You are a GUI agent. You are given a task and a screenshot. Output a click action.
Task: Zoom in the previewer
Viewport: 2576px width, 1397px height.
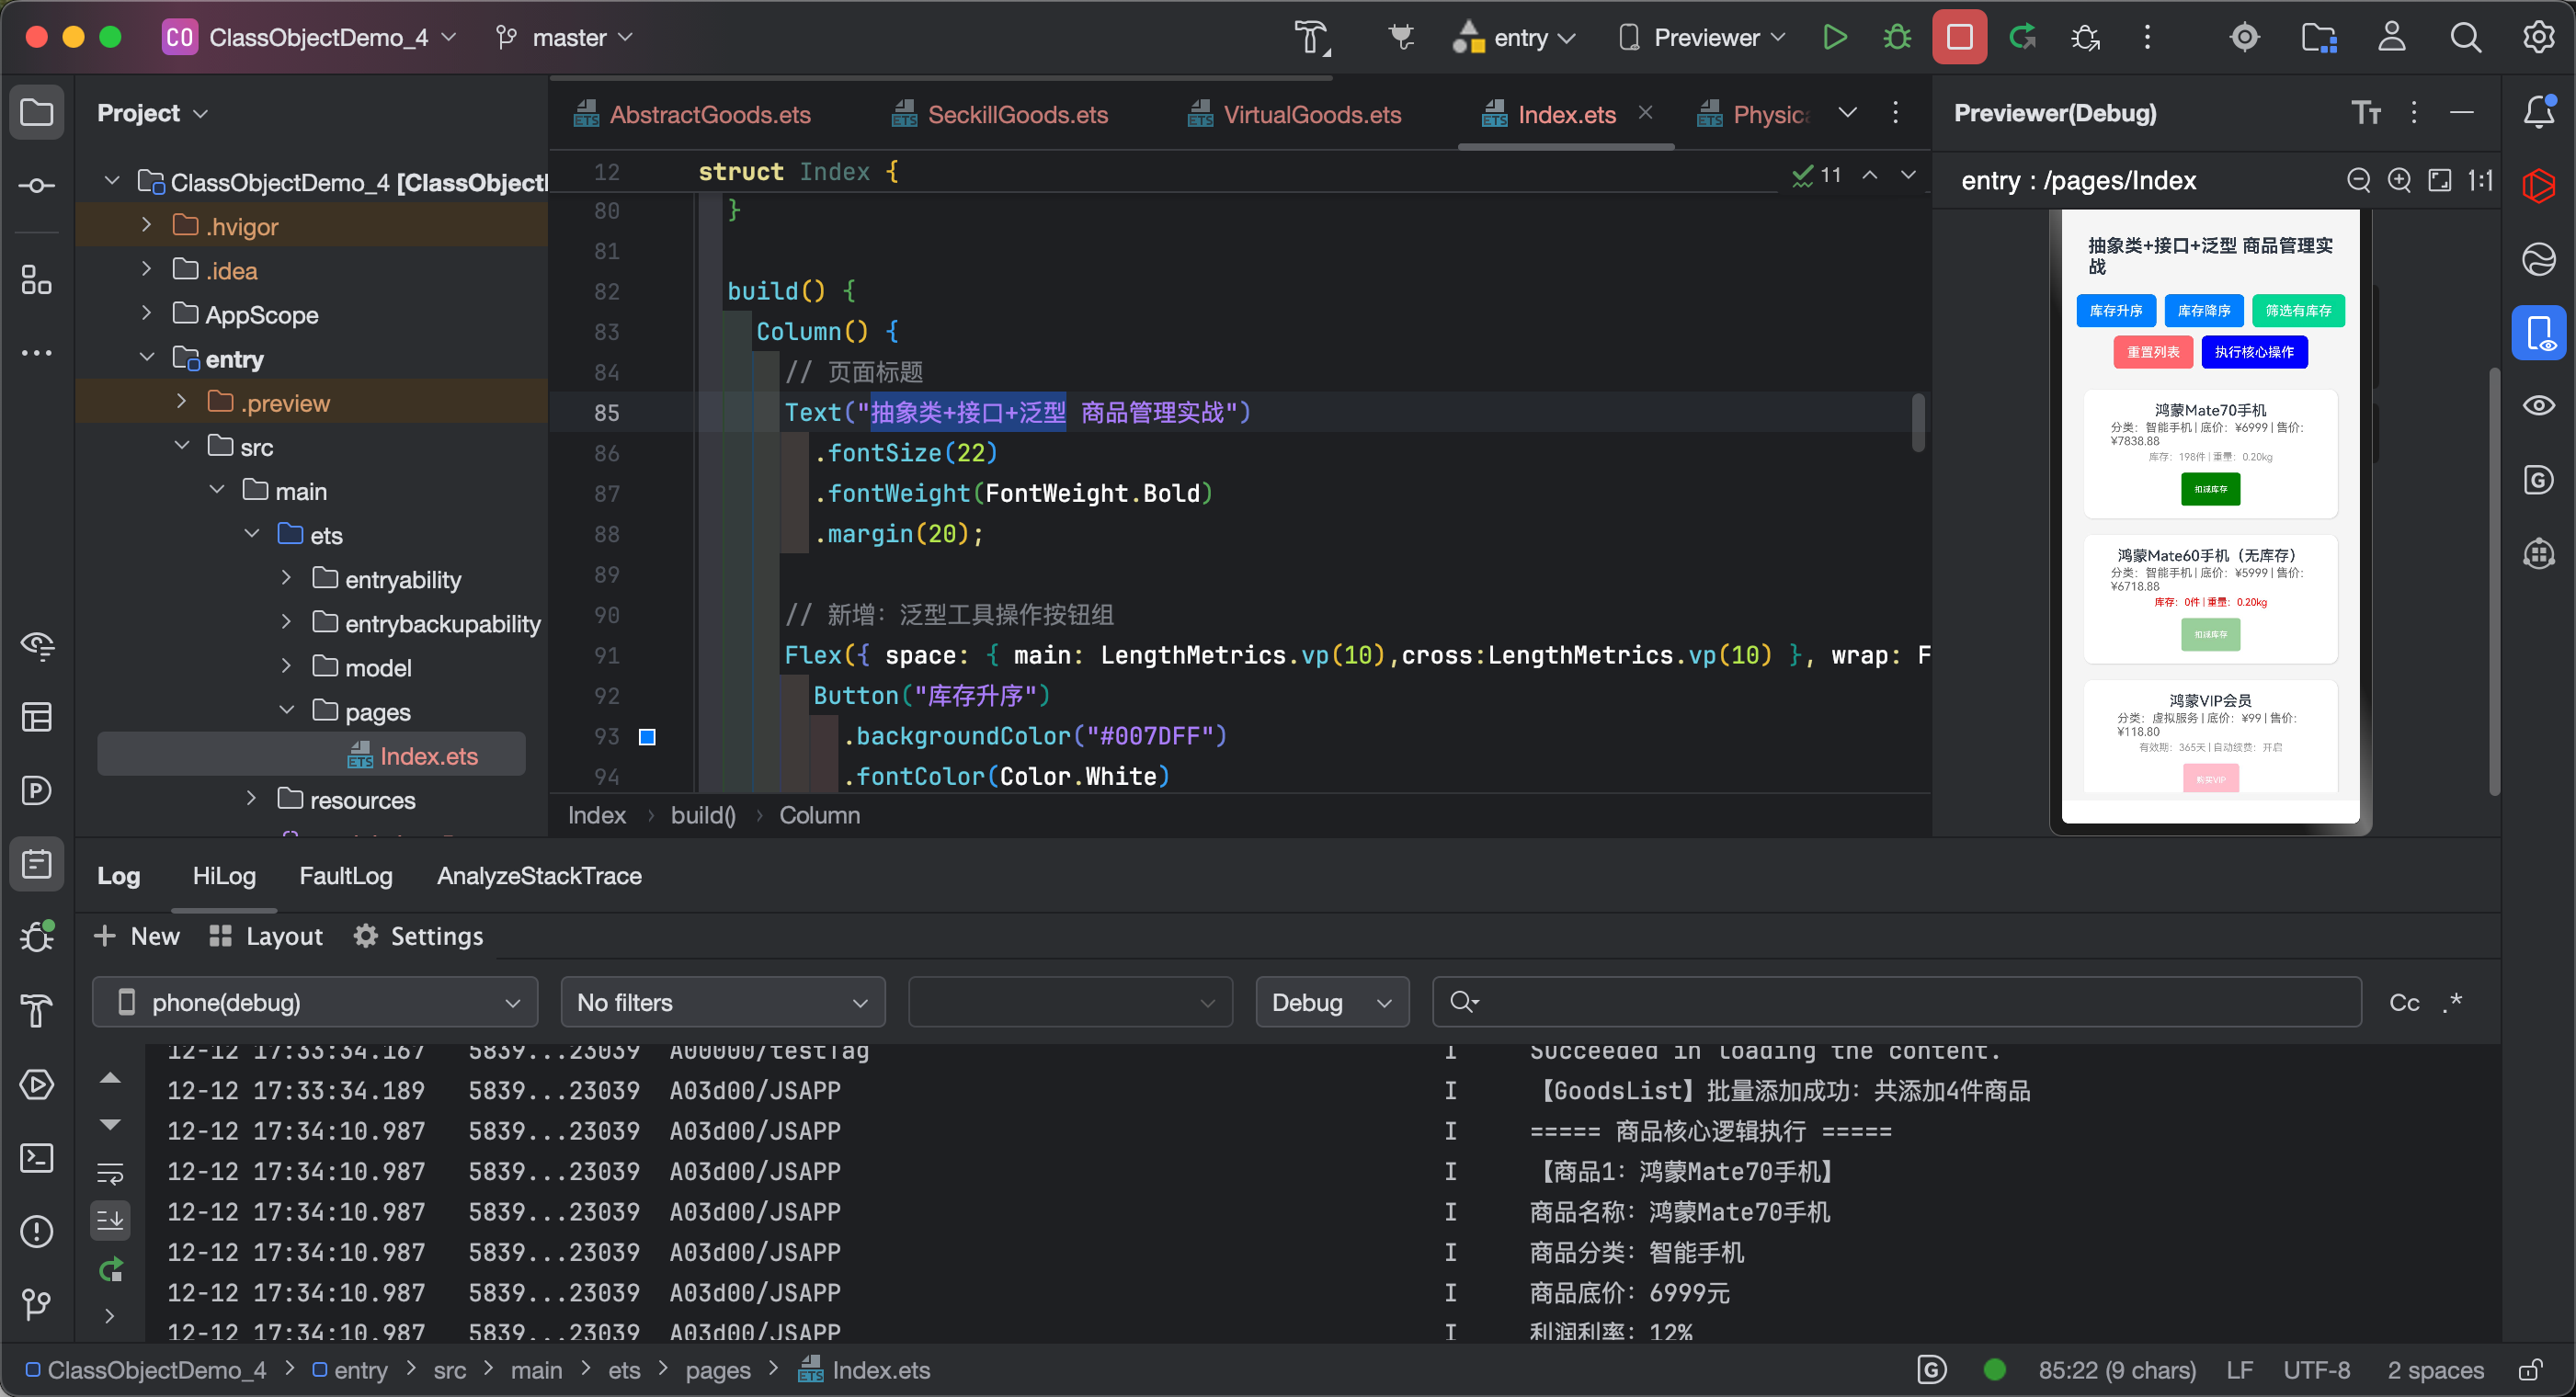pos(2399,180)
